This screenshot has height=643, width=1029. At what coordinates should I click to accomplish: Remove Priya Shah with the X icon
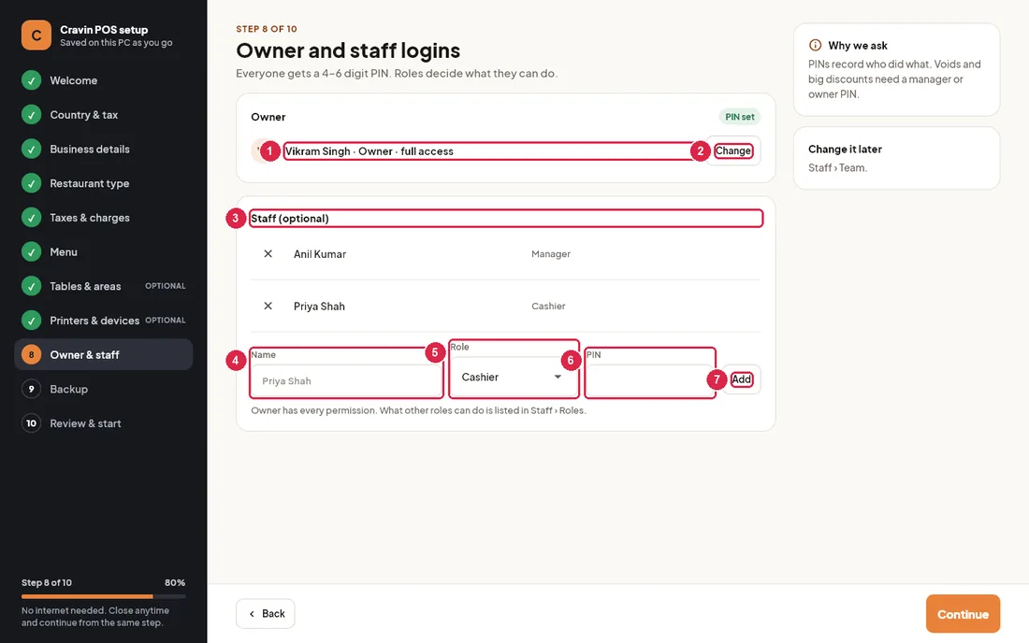pos(268,307)
